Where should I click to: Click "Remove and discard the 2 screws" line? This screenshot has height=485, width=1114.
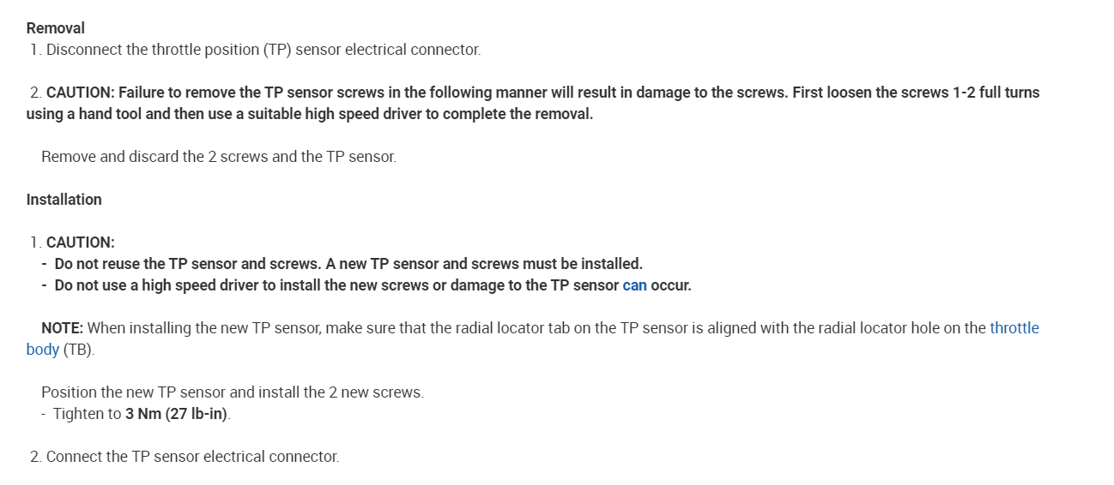tap(219, 157)
